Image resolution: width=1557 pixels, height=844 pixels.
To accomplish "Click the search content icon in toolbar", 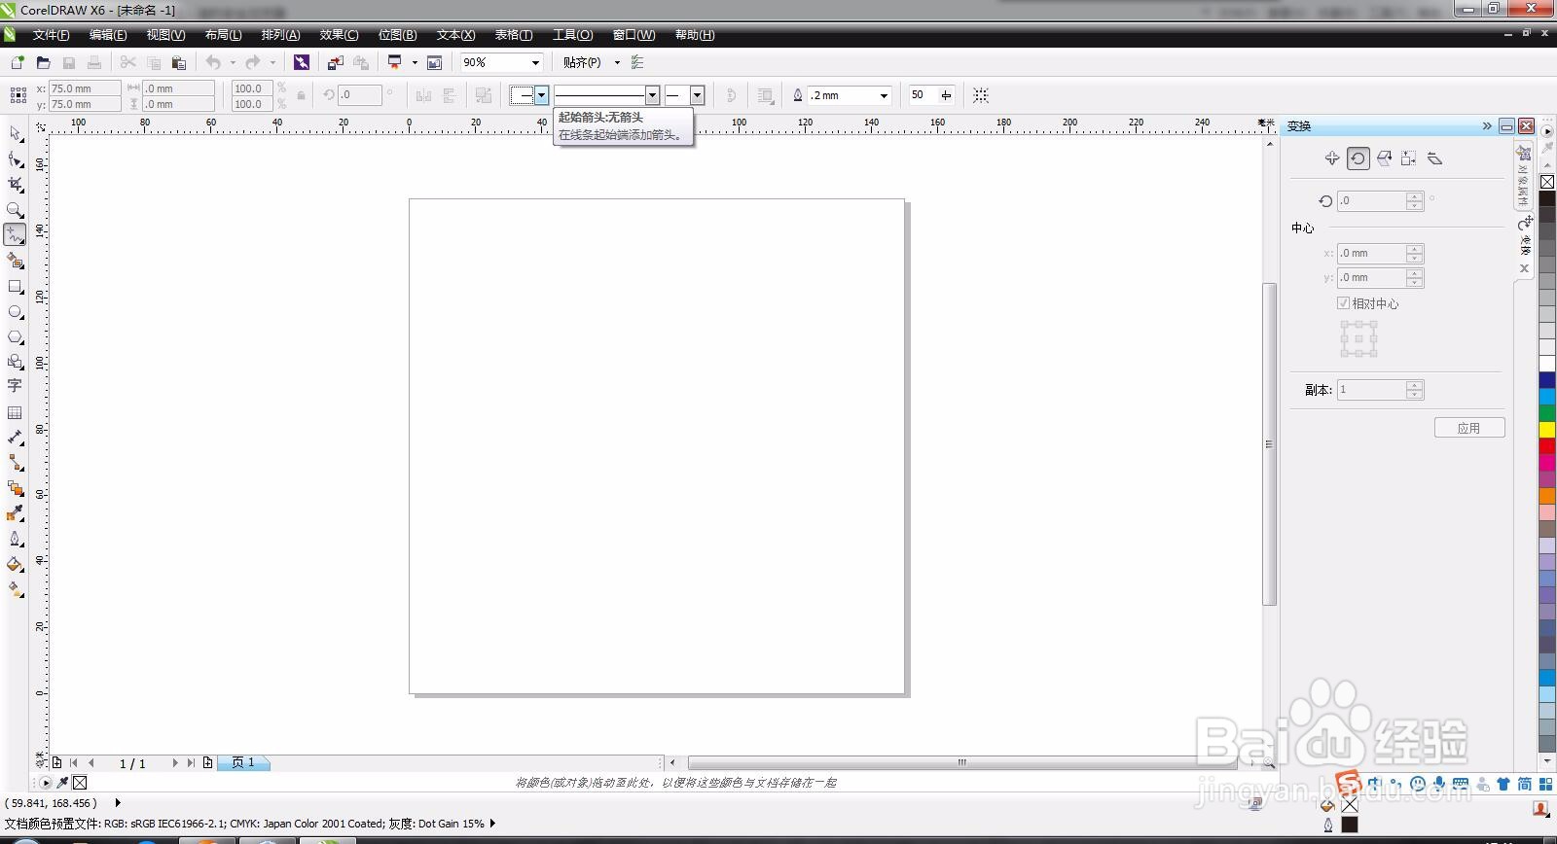I will (x=302, y=62).
